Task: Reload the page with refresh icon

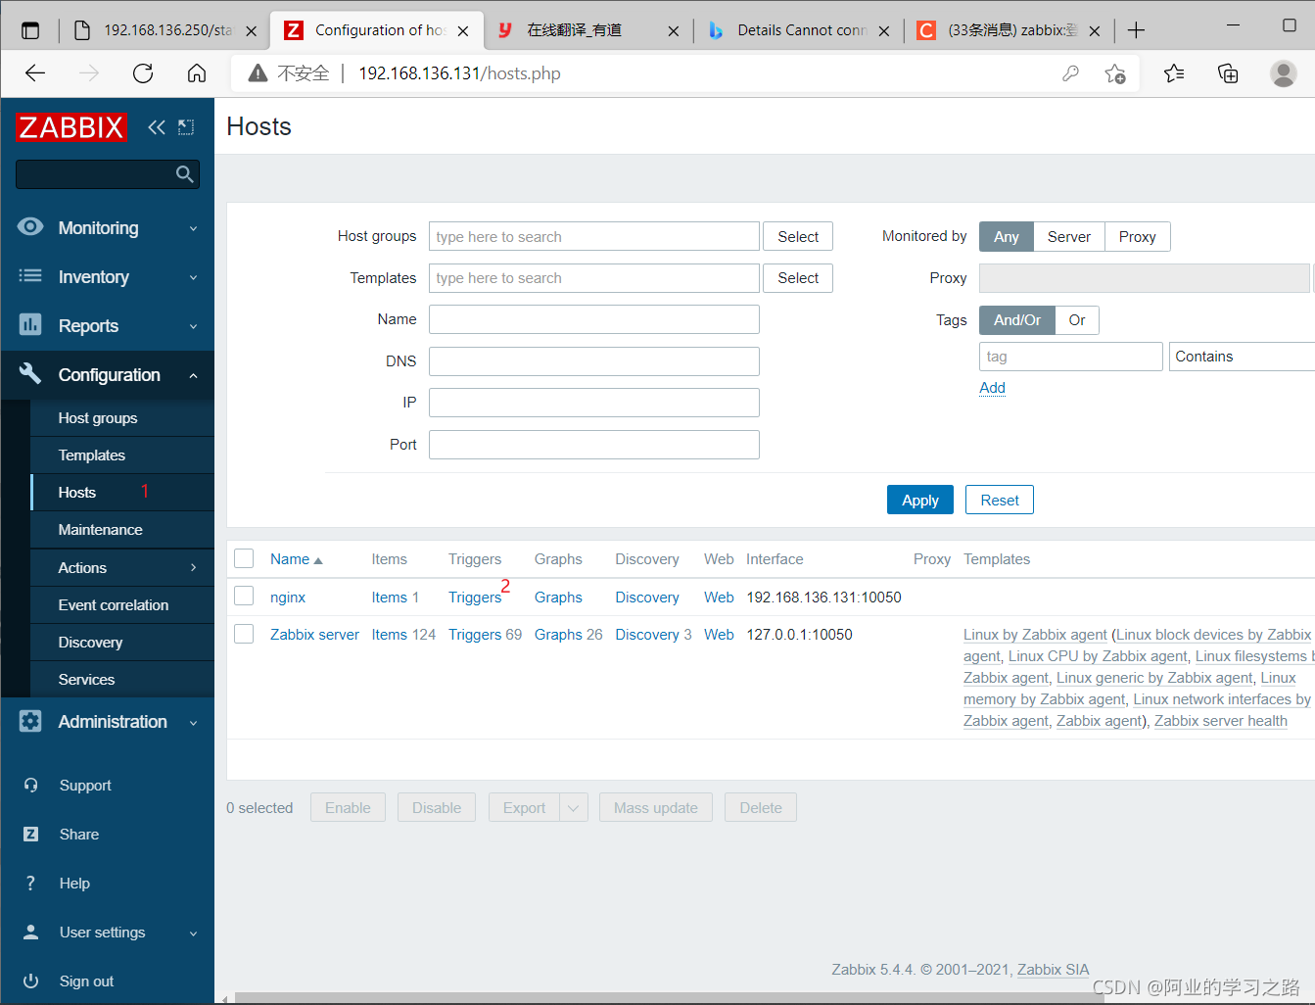Action: tap(143, 73)
